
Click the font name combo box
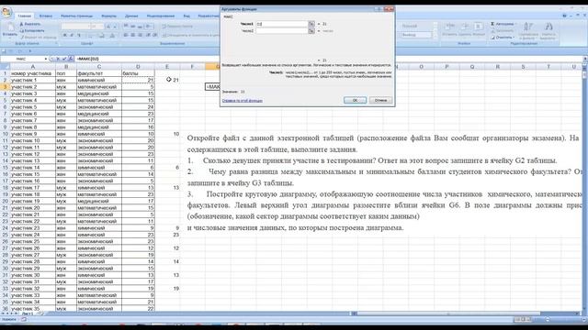(x=75, y=27)
